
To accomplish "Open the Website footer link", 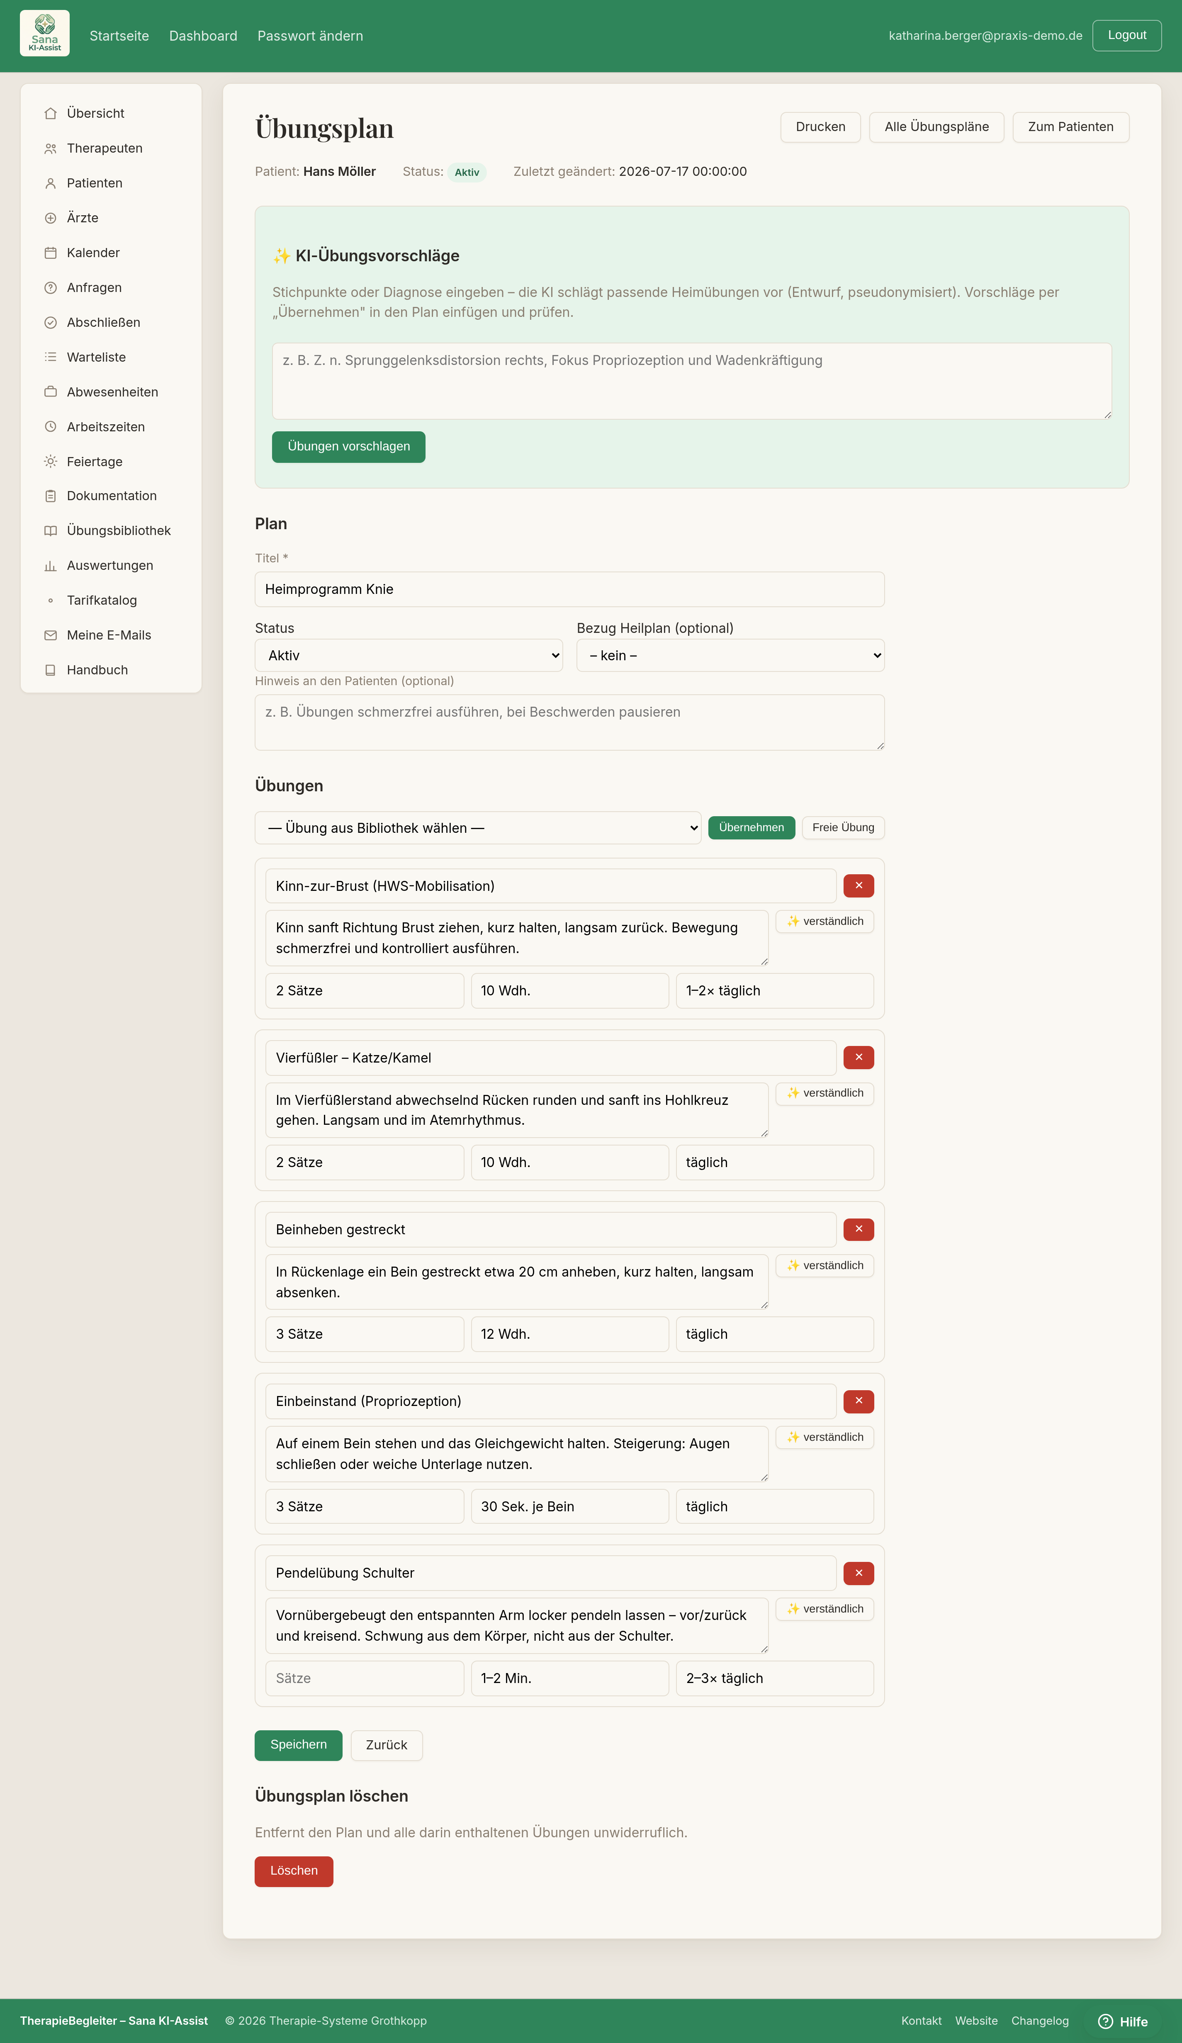I will click(976, 2021).
